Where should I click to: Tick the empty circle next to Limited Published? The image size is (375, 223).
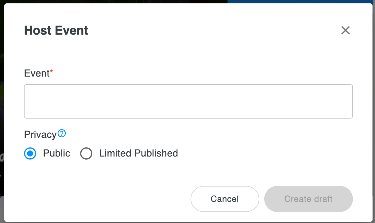[86, 153]
